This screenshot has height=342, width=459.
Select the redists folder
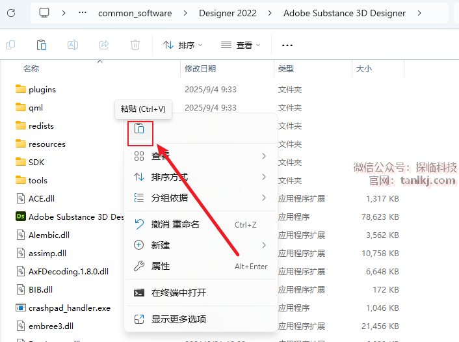coord(34,126)
